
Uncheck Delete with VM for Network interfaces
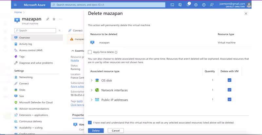pos(230,90)
